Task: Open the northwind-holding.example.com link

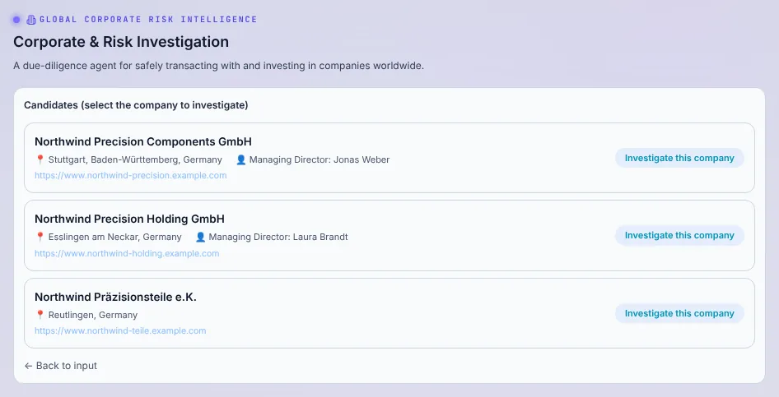Action: (x=127, y=253)
